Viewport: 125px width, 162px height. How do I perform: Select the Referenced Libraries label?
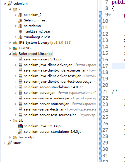coord(35,54)
